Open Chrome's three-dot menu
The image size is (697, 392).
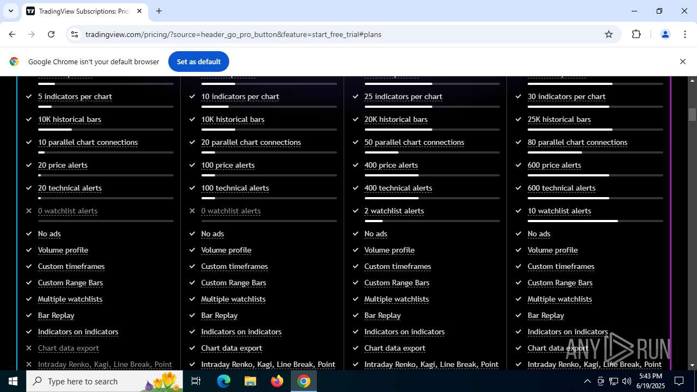685,34
